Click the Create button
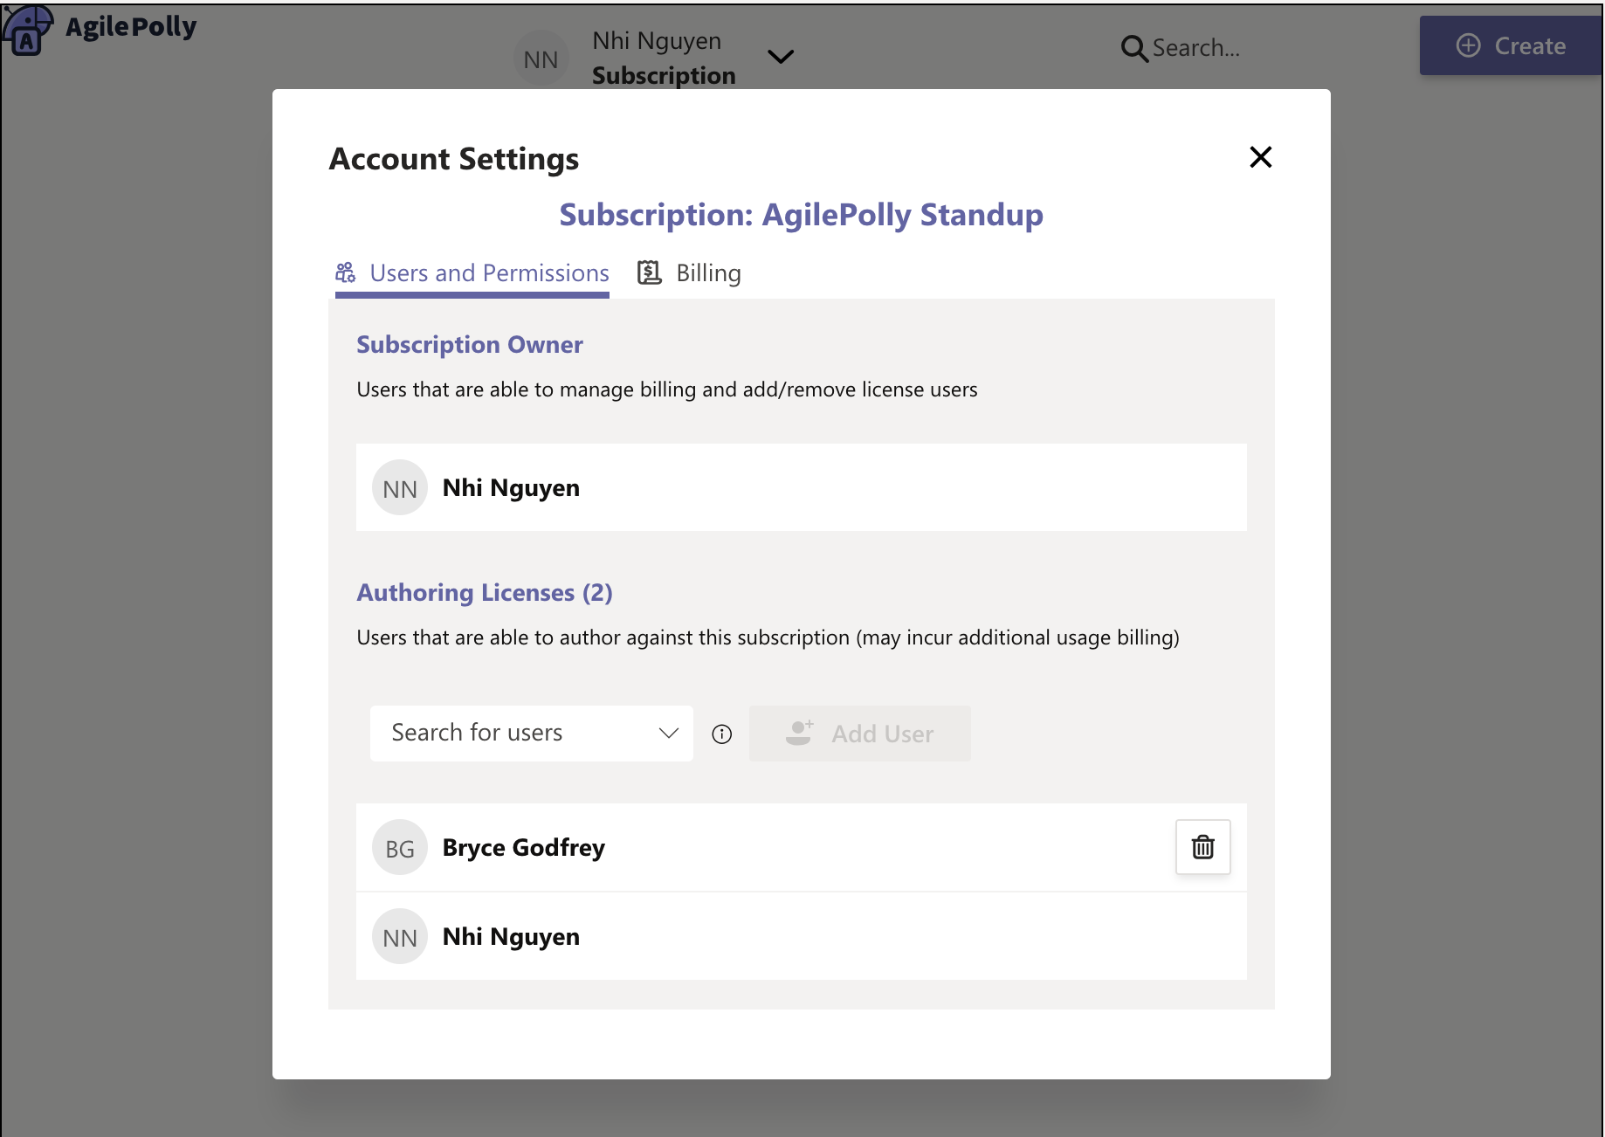The height and width of the screenshot is (1137, 1605). 1511,45
